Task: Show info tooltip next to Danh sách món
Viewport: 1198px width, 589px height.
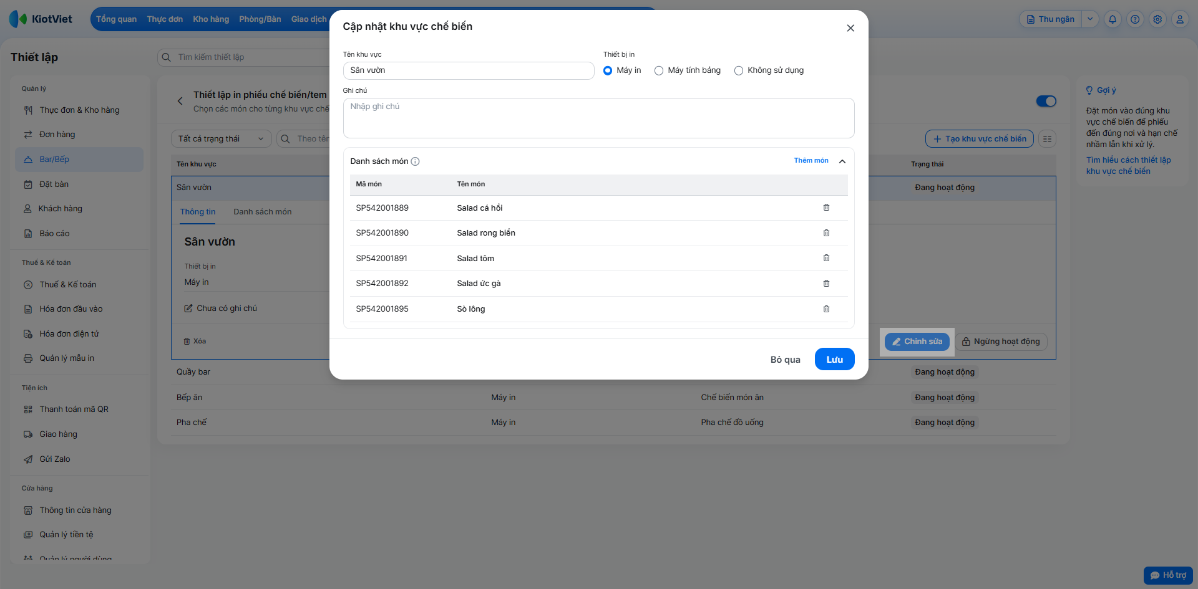Action: [x=415, y=161]
